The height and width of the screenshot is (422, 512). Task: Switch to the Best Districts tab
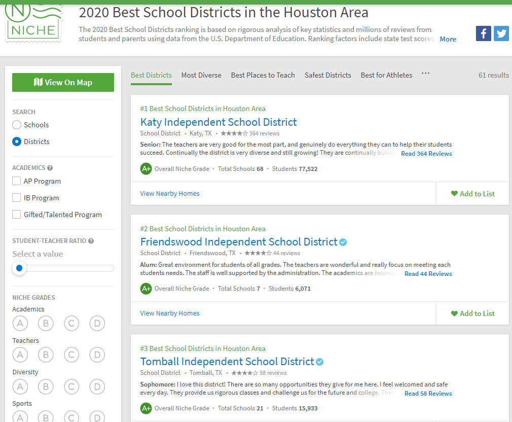pyautogui.click(x=151, y=76)
